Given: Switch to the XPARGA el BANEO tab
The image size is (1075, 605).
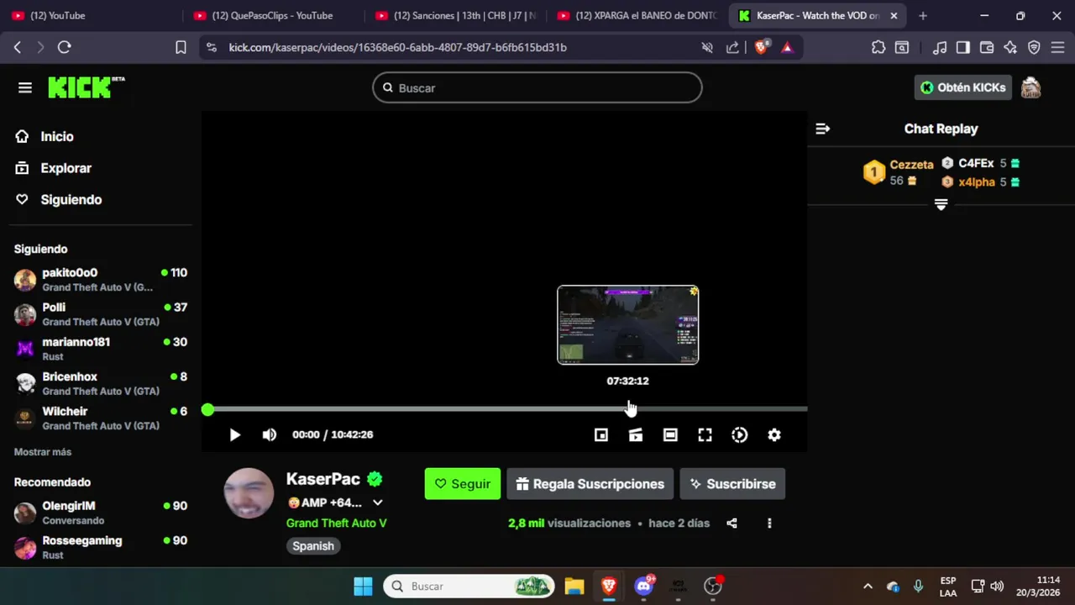Looking at the screenshot, I should point(637,15).
